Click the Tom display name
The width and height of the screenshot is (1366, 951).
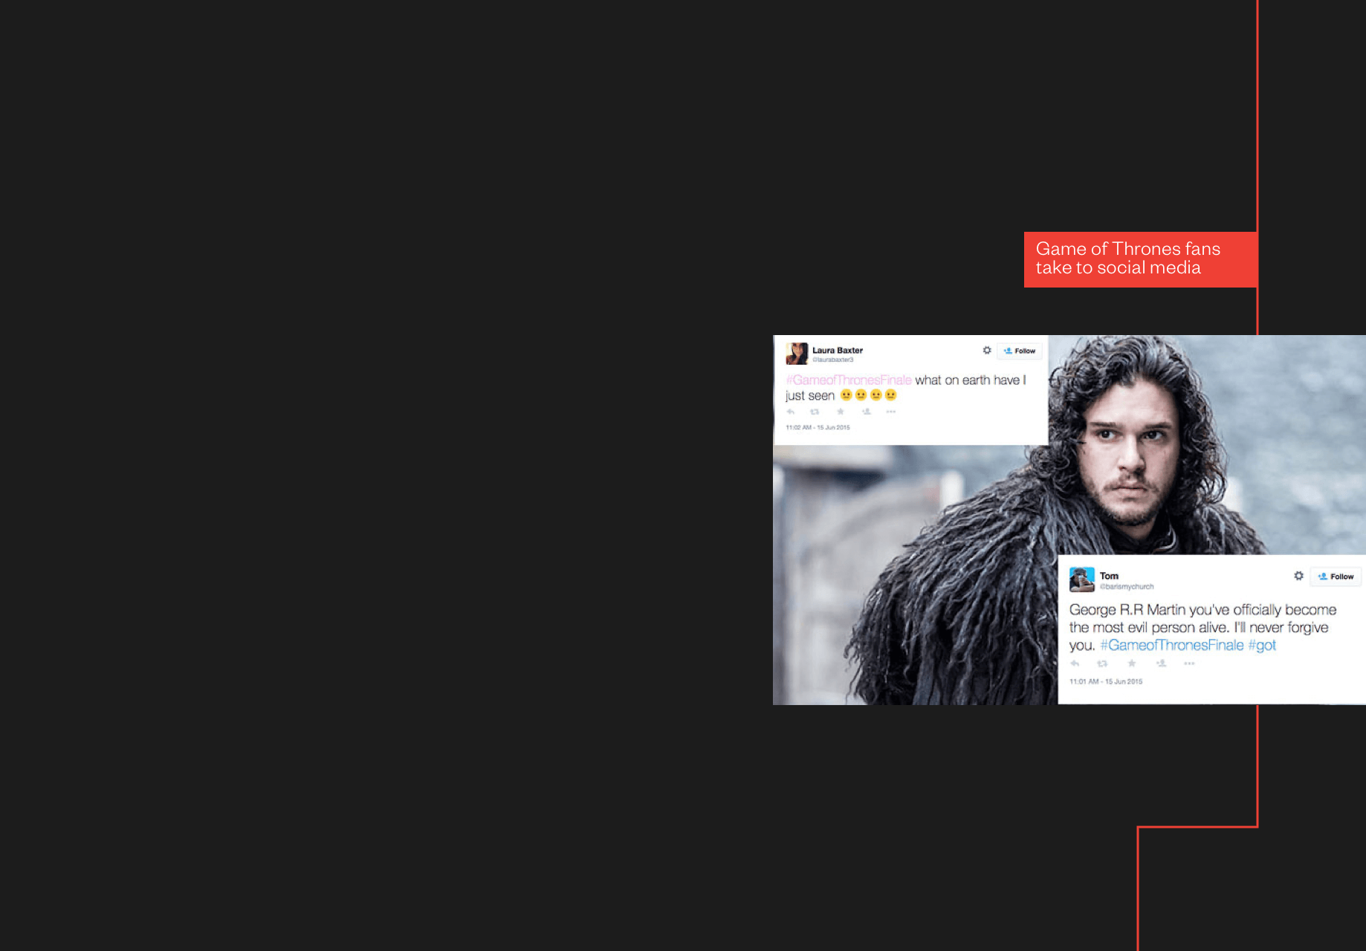pyautogui.click(x=1109, y=576)
